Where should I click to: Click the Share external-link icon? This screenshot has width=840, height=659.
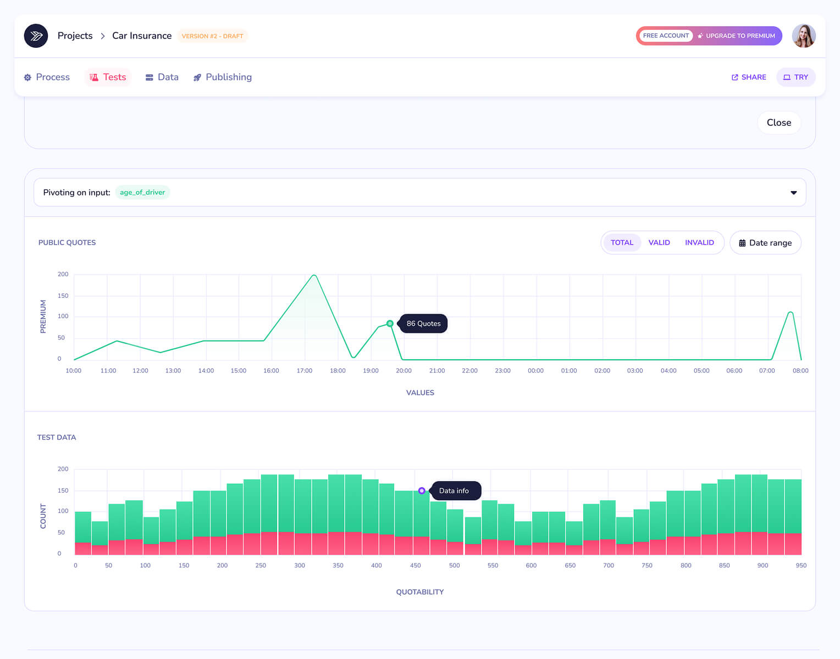pos(735,77)
